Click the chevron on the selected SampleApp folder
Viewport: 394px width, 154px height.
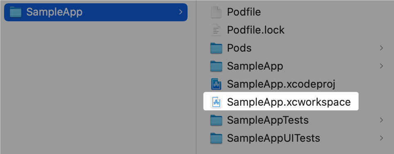[x=181, y=12]
